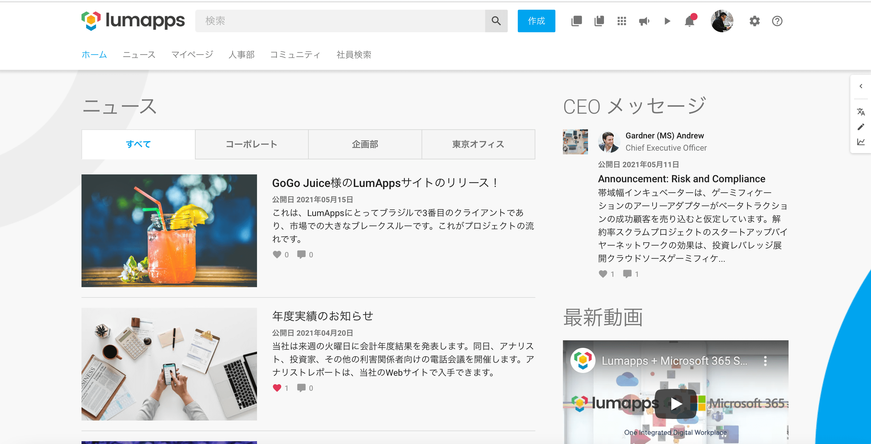Screen dimensions: 871x444
Task: Open the YouTube video three-dot menu
Action: coord(765,361)
